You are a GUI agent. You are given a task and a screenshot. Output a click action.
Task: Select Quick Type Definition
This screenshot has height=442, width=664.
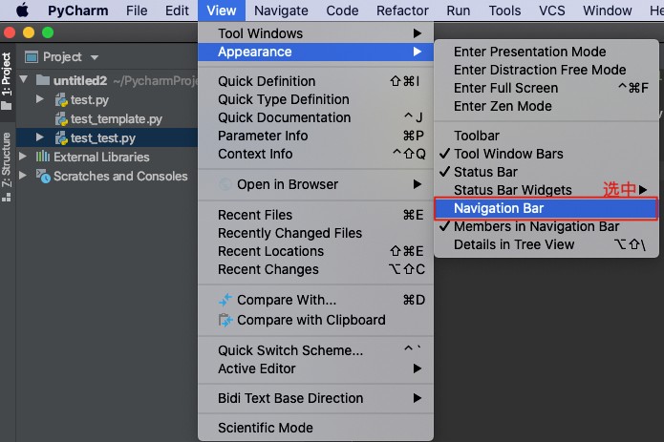click(315, 99)
